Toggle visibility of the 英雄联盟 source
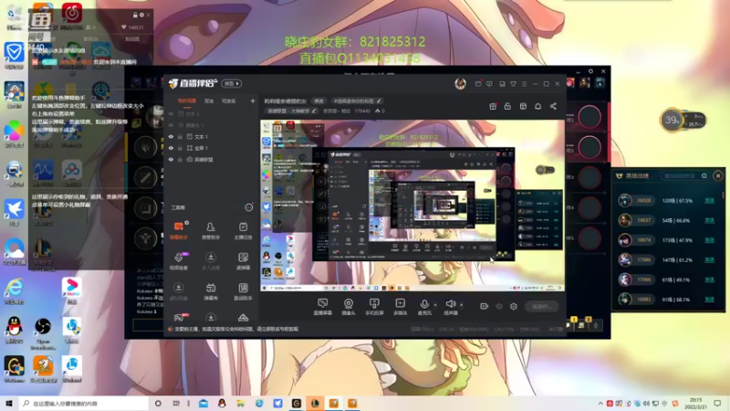Viewport: 730px width, 411px height. tap(171, 159)
